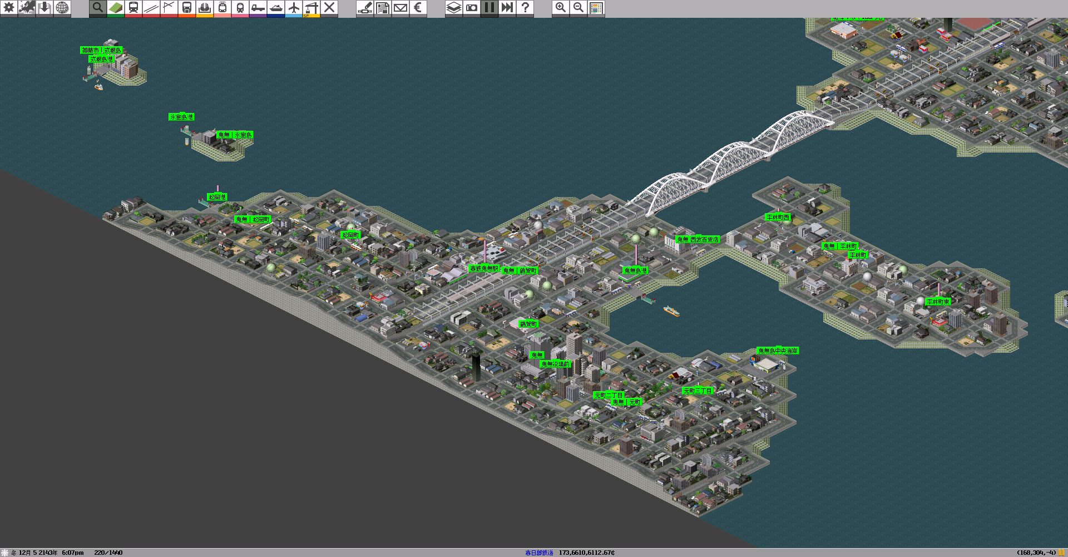Open the track tools with diagonal rails icon
The height and width of the screenshot is (557, 1068).
click(151, 8)
